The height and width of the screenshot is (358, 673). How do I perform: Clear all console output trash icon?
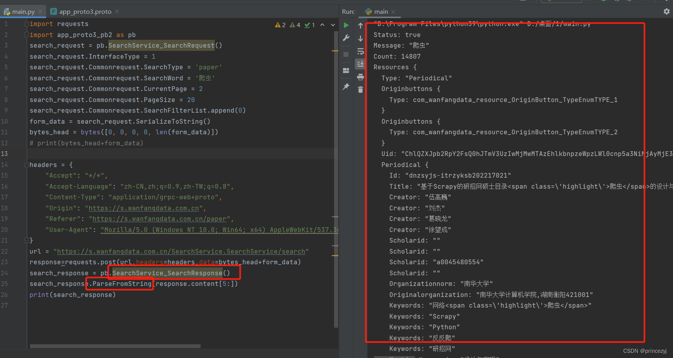pos(361,90)
